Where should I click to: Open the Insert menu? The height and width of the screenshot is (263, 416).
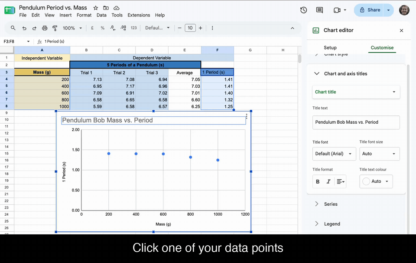tap(65, 15)
